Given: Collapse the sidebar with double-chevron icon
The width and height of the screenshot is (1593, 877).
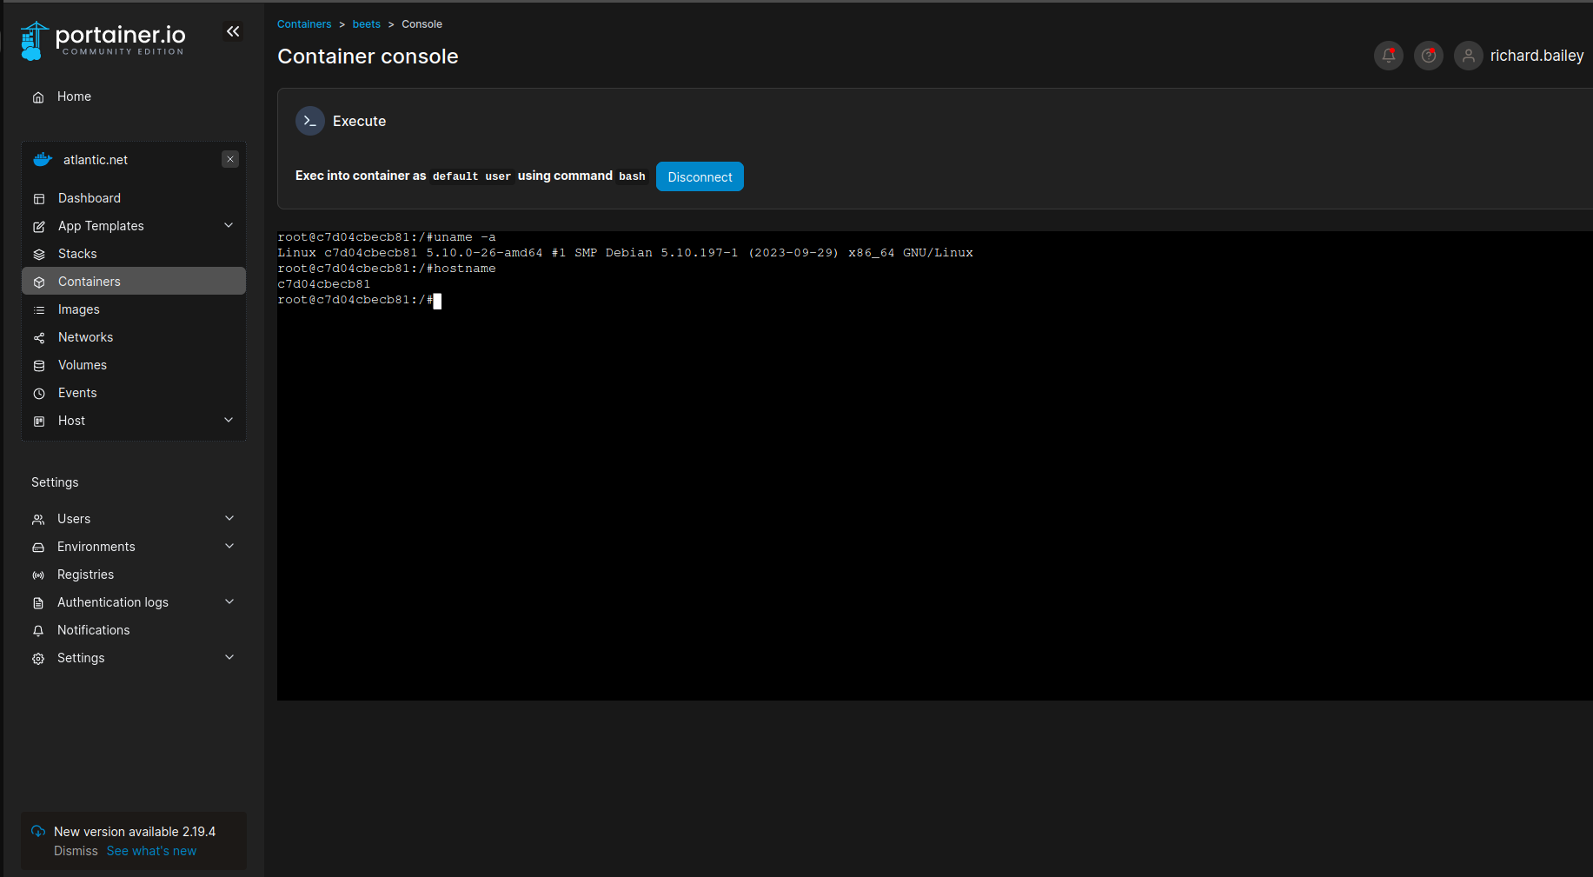Looking at the screenshot, I should coord(233,31).
